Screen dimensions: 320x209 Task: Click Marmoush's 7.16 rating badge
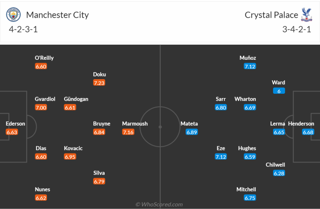point(128,132)
